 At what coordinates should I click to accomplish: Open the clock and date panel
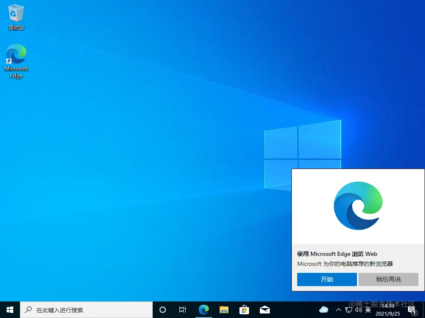[388, 309]
